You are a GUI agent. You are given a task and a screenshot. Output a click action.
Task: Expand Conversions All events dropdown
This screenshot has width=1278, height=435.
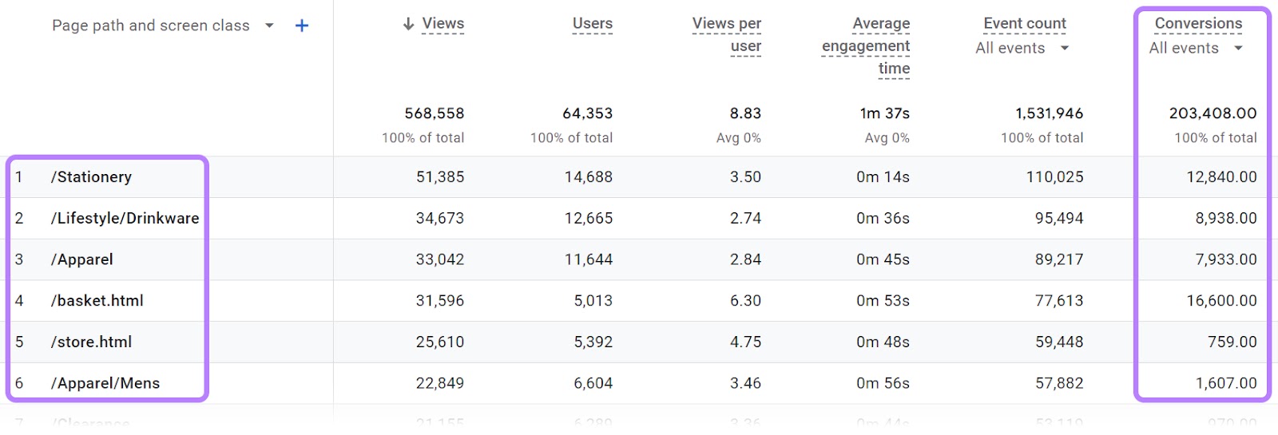[x=1196, y=48]
